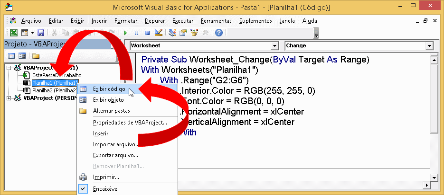The height and width of the screenshot is (195, 444).
Task: Toggle the checked Encaixável option
Action: tap(127, 189)
